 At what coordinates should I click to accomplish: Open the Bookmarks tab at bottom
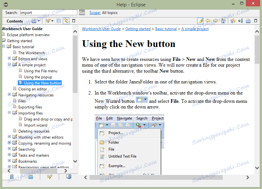tap(69, 177)
